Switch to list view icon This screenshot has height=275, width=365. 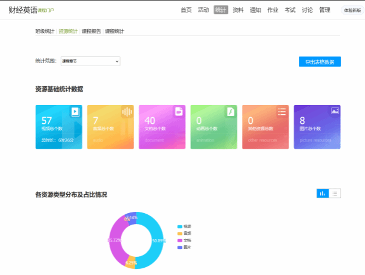point(335,193)
